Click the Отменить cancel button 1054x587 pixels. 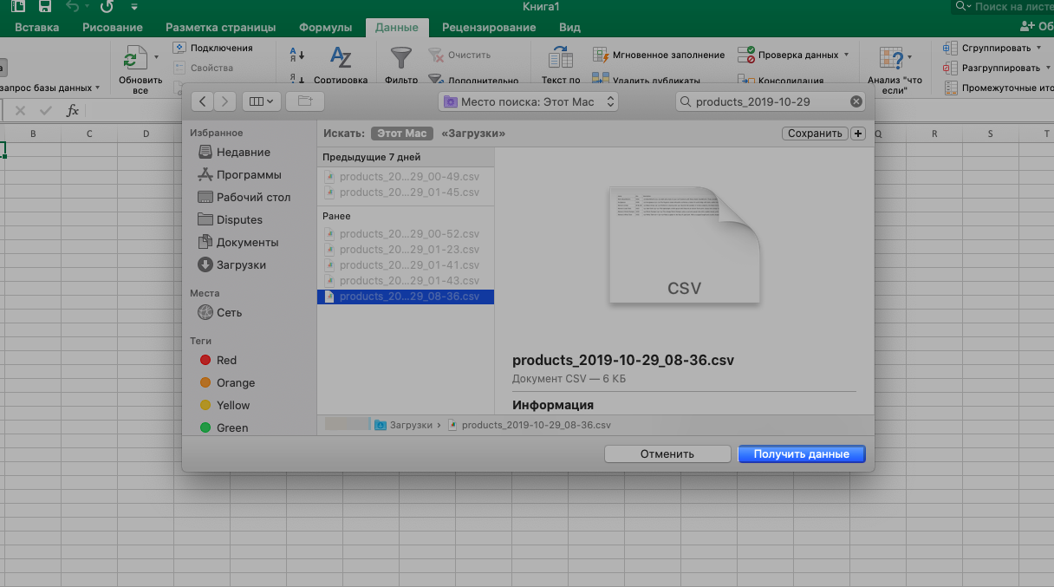[x=667, y=453]
